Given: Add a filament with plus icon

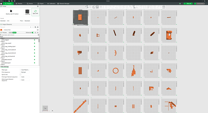Looking at the screenshot, I should click(x=31, y=27).
